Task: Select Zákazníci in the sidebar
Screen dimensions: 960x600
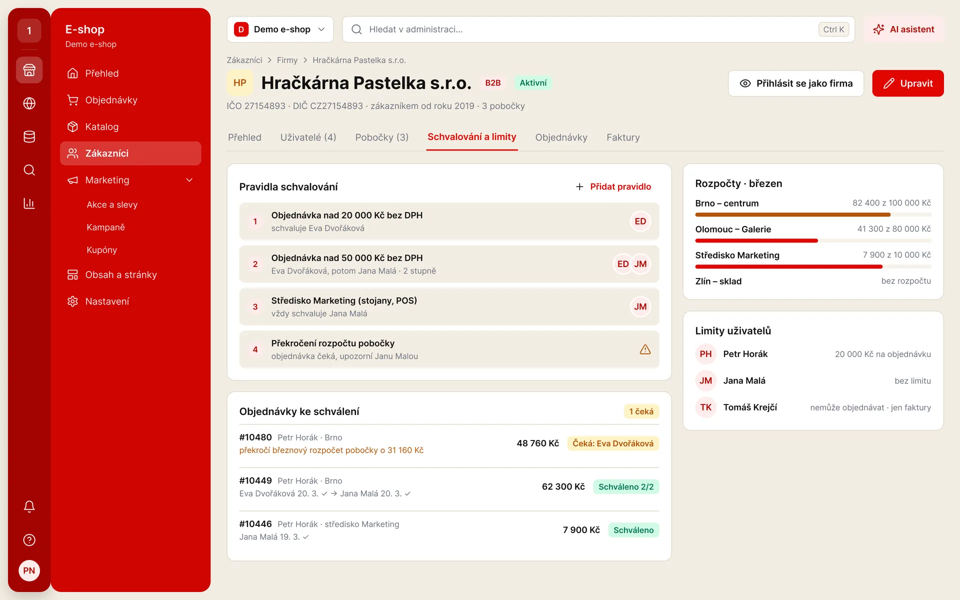Action: click(x=130, y=153)
